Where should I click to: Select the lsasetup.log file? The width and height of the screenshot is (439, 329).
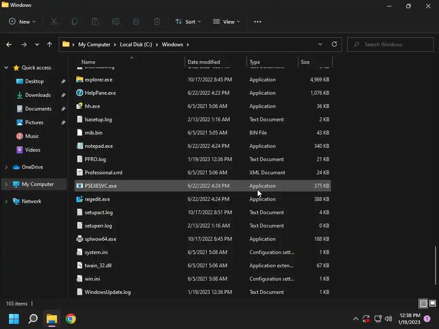pyautogui.click(x=203, y=119)
